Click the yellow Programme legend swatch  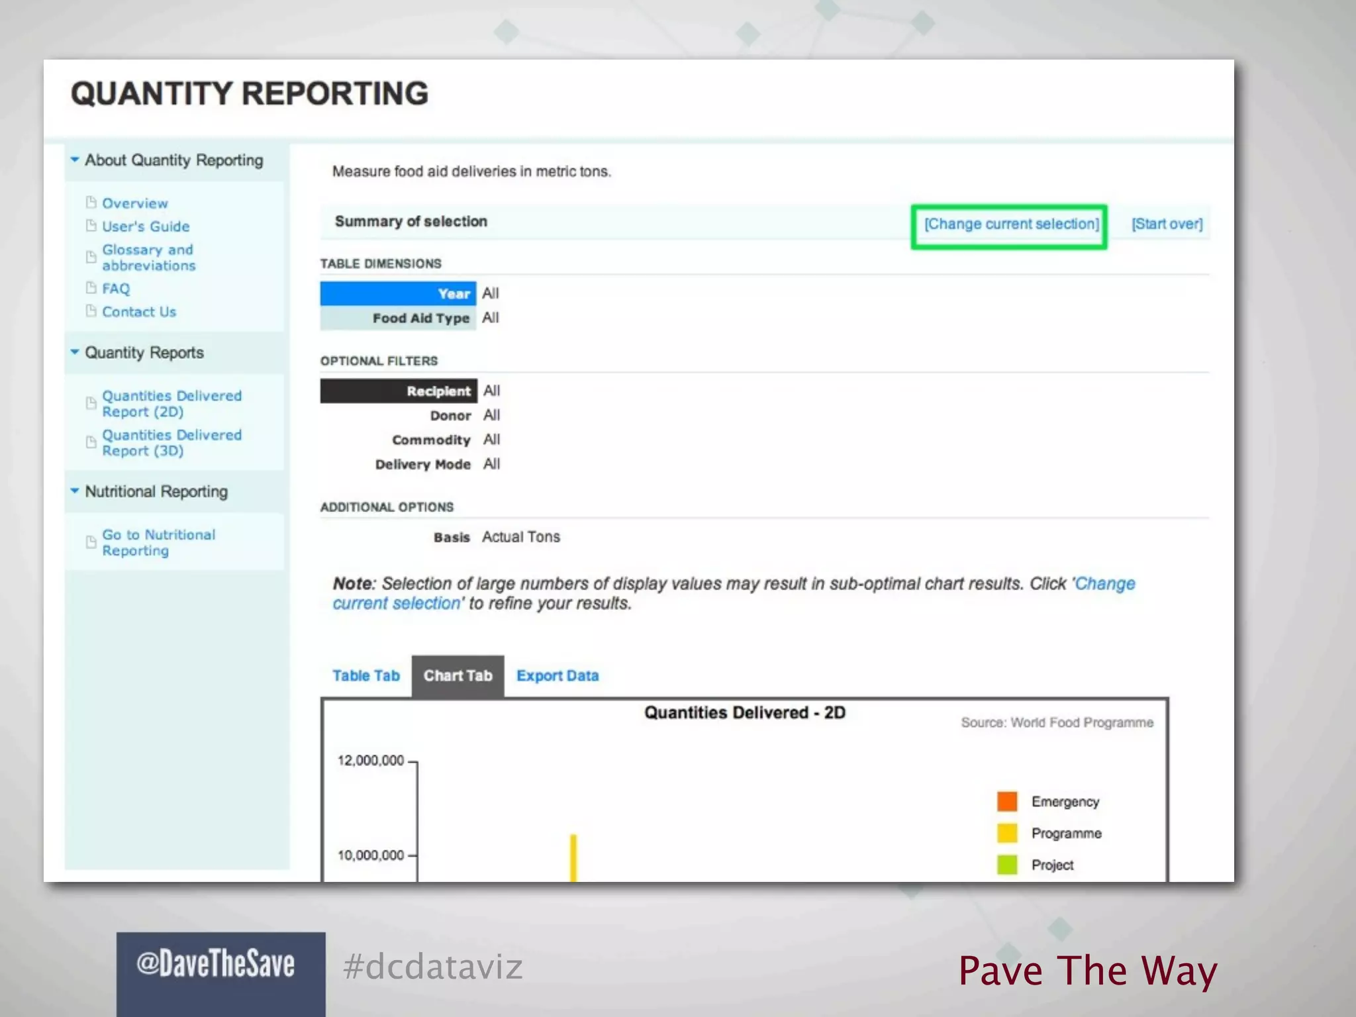pyautogui.click(x=1007, y=833)
